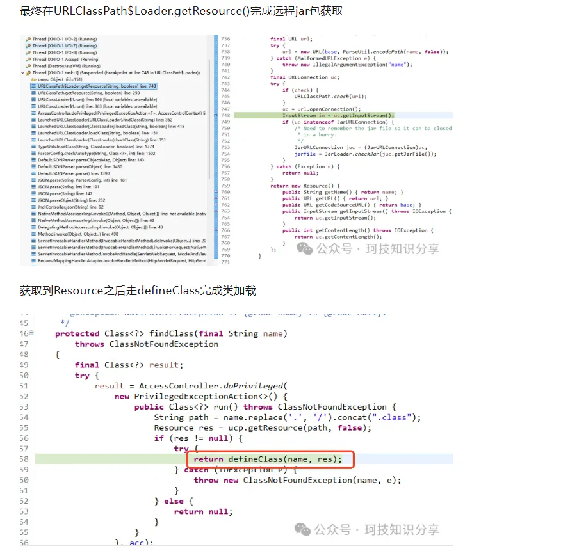
Task: Click the 'owns: Object' monitor key icon
Action: (x=34, y=79)
